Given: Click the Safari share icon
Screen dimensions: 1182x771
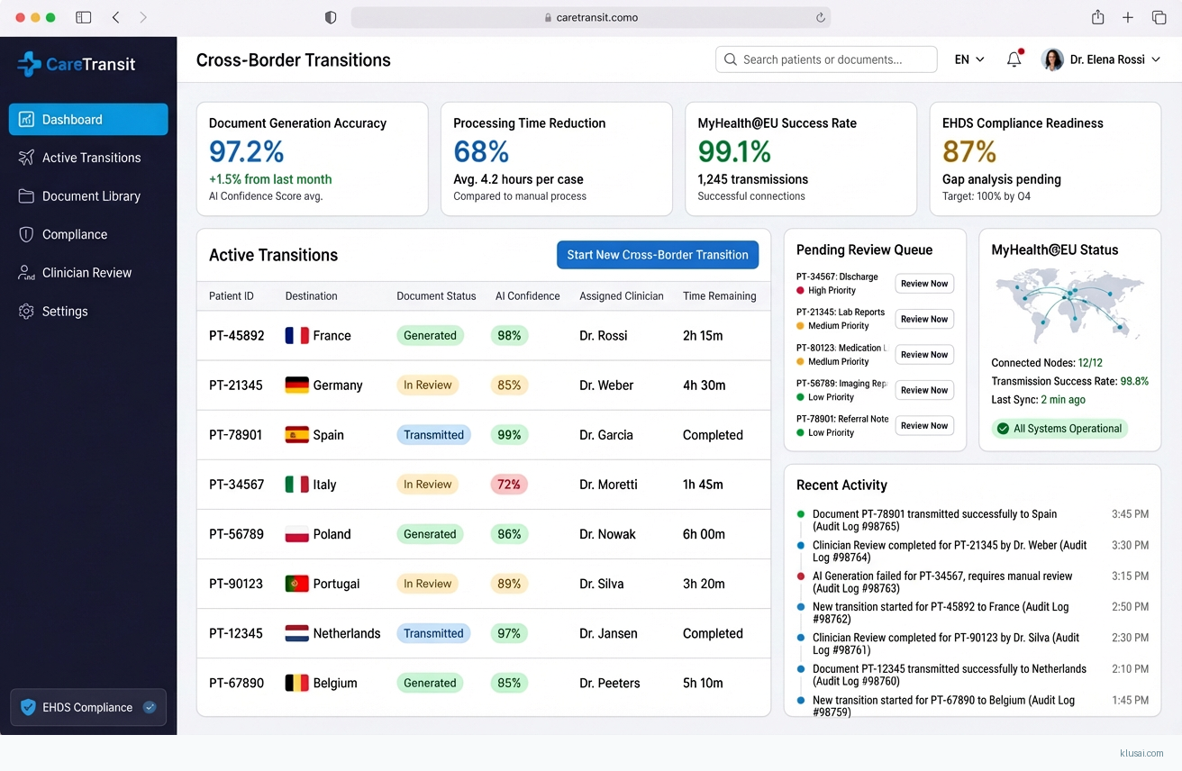Looking at the screenshot, I should click(x=1097, y=17).
